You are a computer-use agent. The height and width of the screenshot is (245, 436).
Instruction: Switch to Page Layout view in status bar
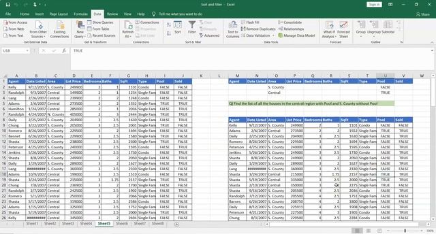[369, 231]
